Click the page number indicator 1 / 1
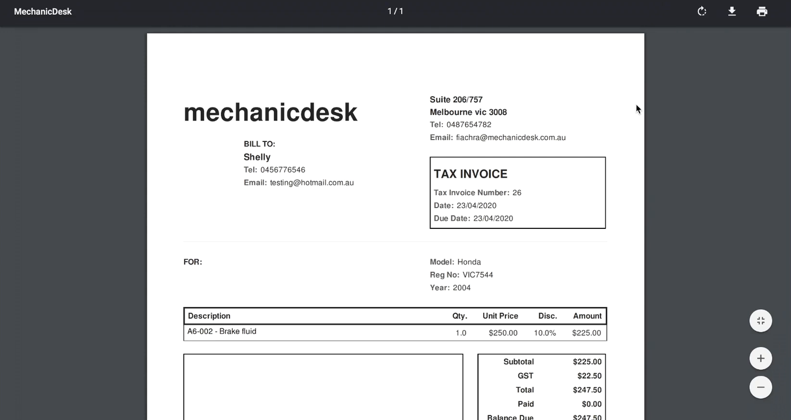The width and height of the screenshot is (791, 420). [395, 11]
